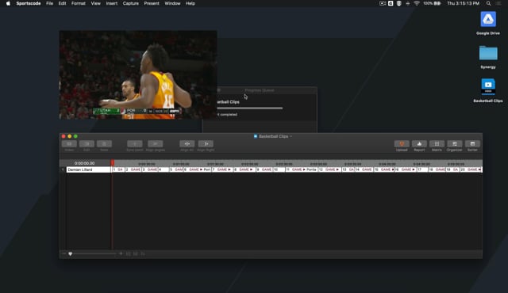Viewport: 508px width, 293px height.
Task: Select clip instance 2 on timeline
Action: 133,169
